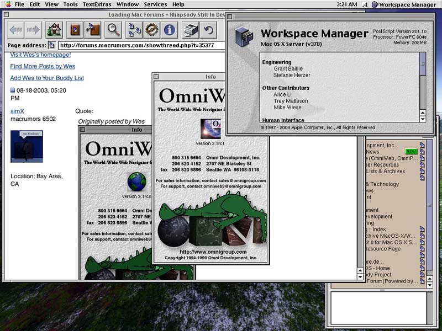This screenshot has height=331, width=442.
Task: Click the Mac OS X Server (v378) text
Action: (291, 44)
